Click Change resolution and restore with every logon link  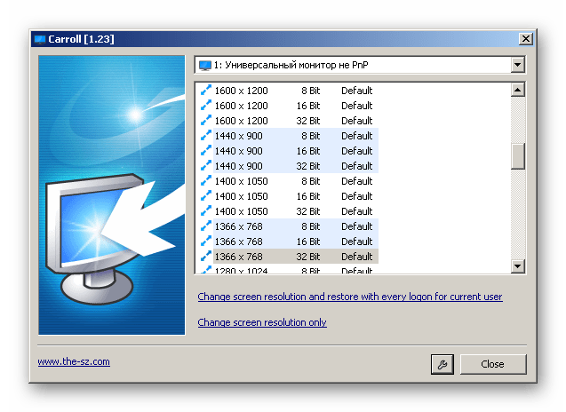point(349,297)
